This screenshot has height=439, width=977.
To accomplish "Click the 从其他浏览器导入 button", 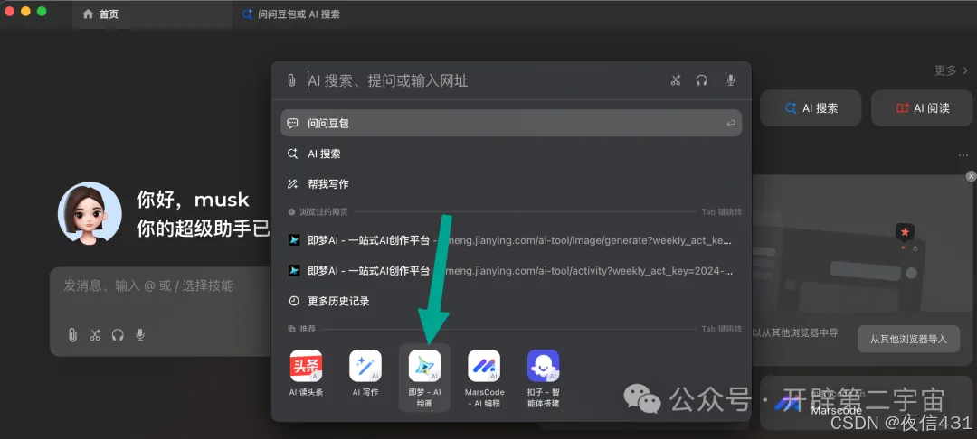I will 908,339.
